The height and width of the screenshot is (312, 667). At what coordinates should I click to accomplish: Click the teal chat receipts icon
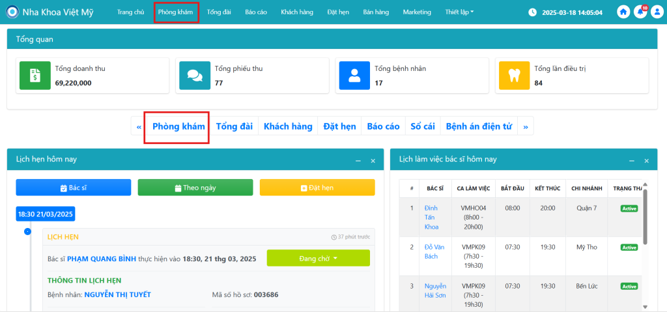tap(194, 75)
